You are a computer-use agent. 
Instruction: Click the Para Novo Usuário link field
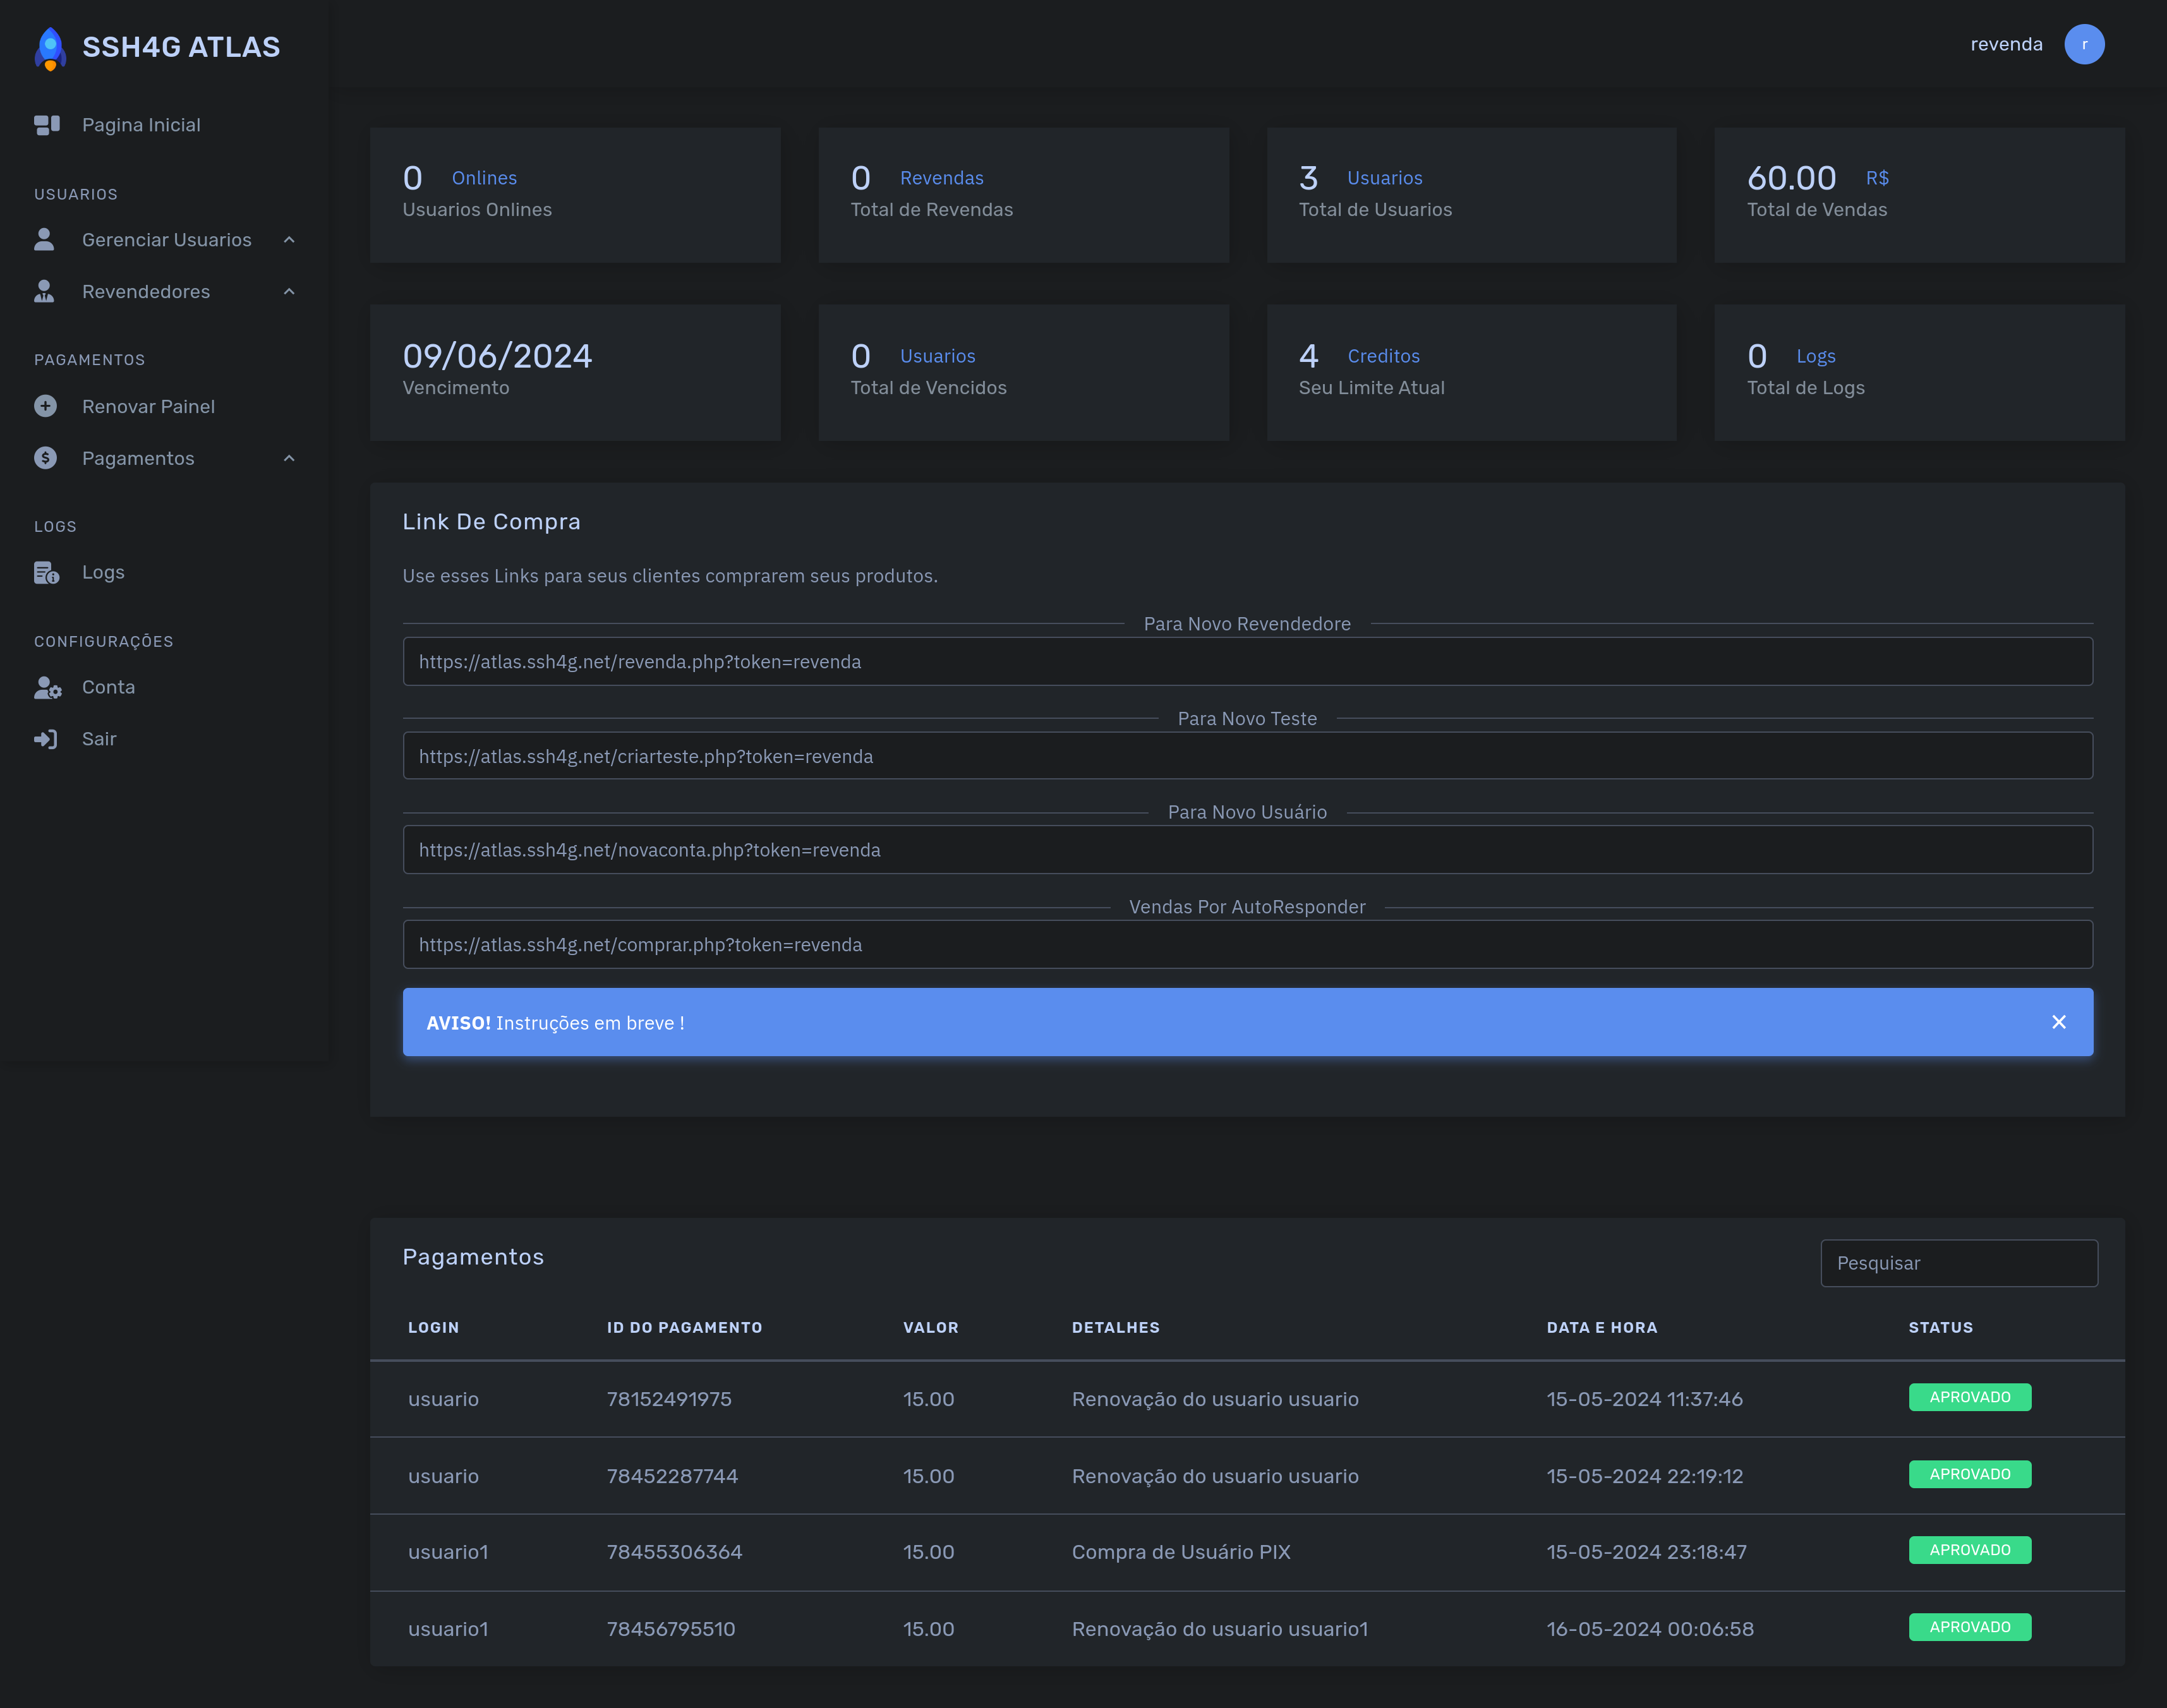pyautogui.click(x=1247, y=850)
